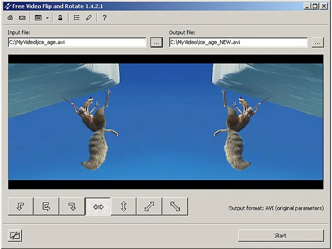Select the diagonal up-right flip button
Viewport: 332px width, 249px height.
(x=149, y=206)
